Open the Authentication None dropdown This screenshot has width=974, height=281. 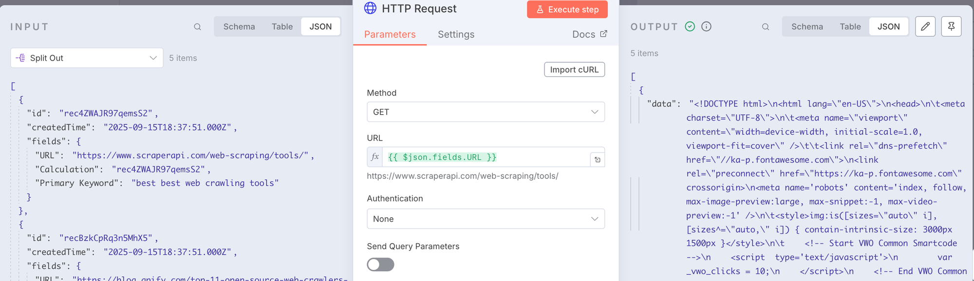click(486, 219)
